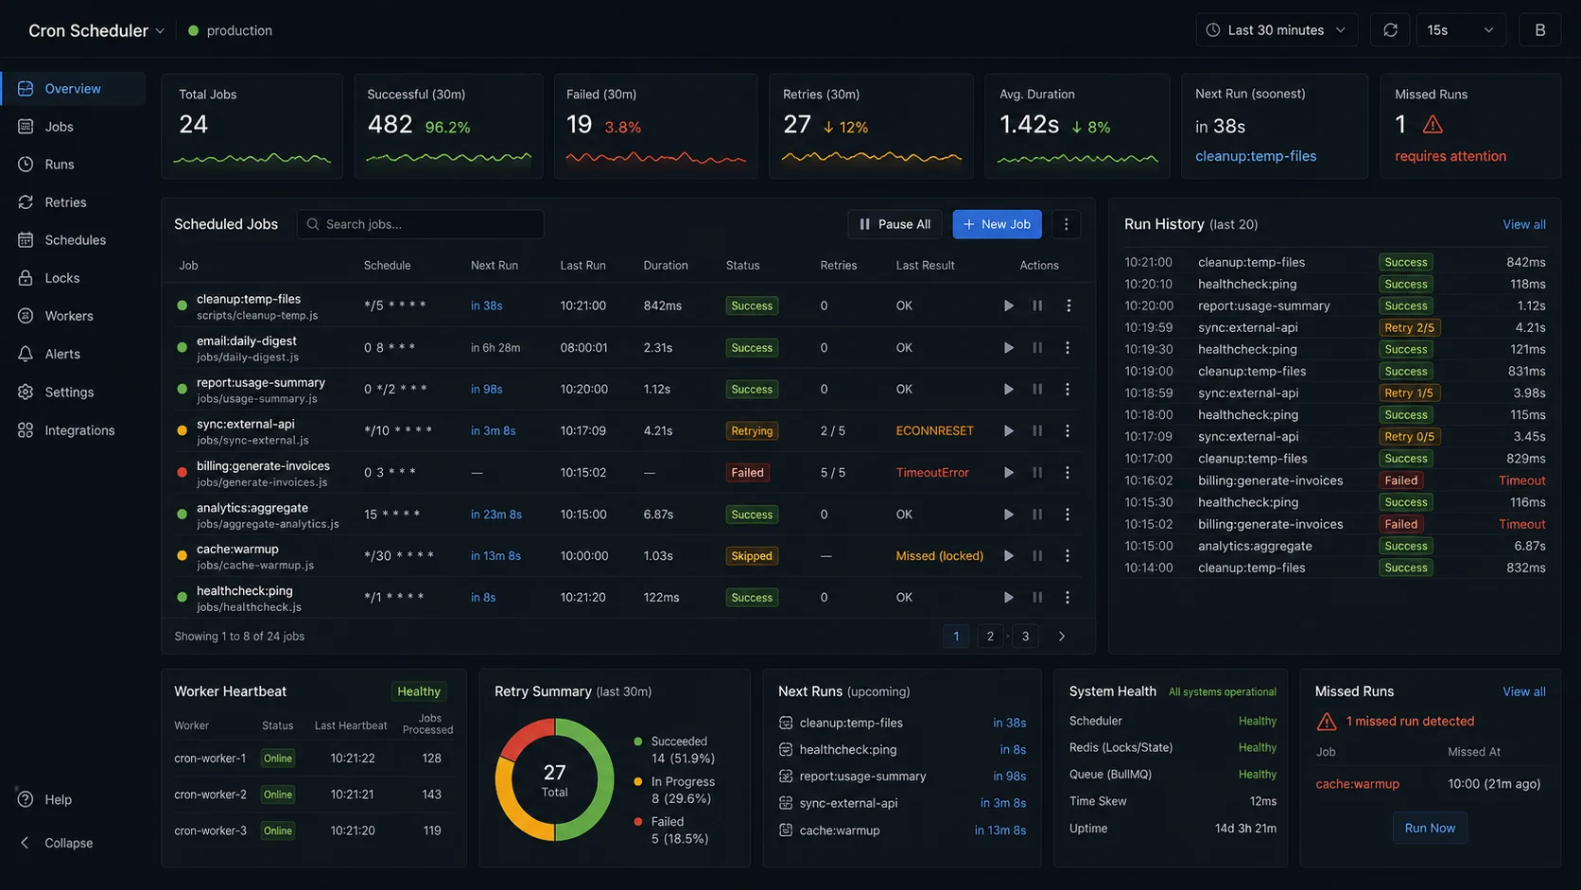
Task: Click the Pause All button
Action: click(895, 224)
